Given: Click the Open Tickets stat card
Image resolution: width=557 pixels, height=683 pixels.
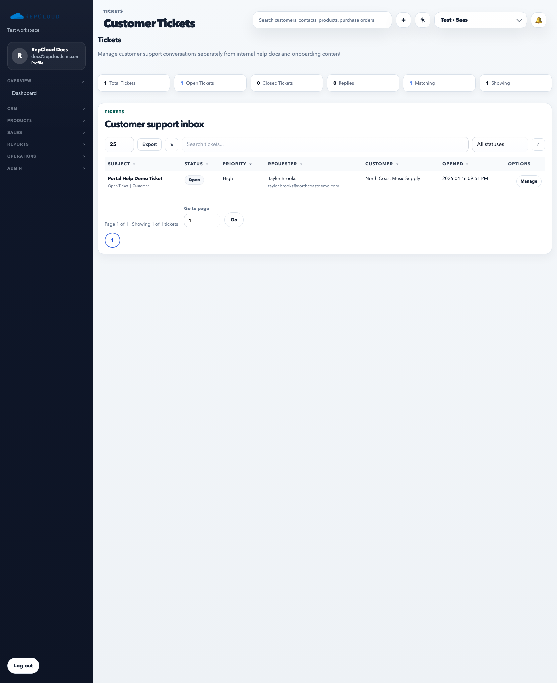Looking at the screenshot, I should (x=210, y=83).
